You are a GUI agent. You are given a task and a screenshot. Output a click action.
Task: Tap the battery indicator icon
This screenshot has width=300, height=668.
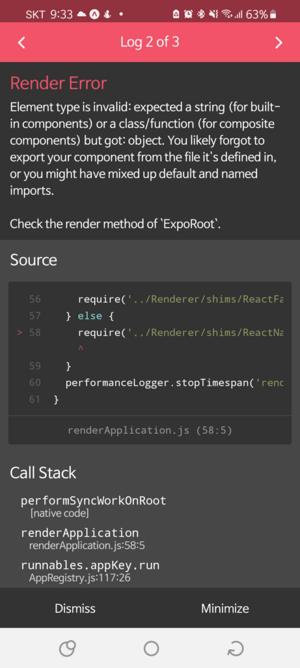(273, 14)
